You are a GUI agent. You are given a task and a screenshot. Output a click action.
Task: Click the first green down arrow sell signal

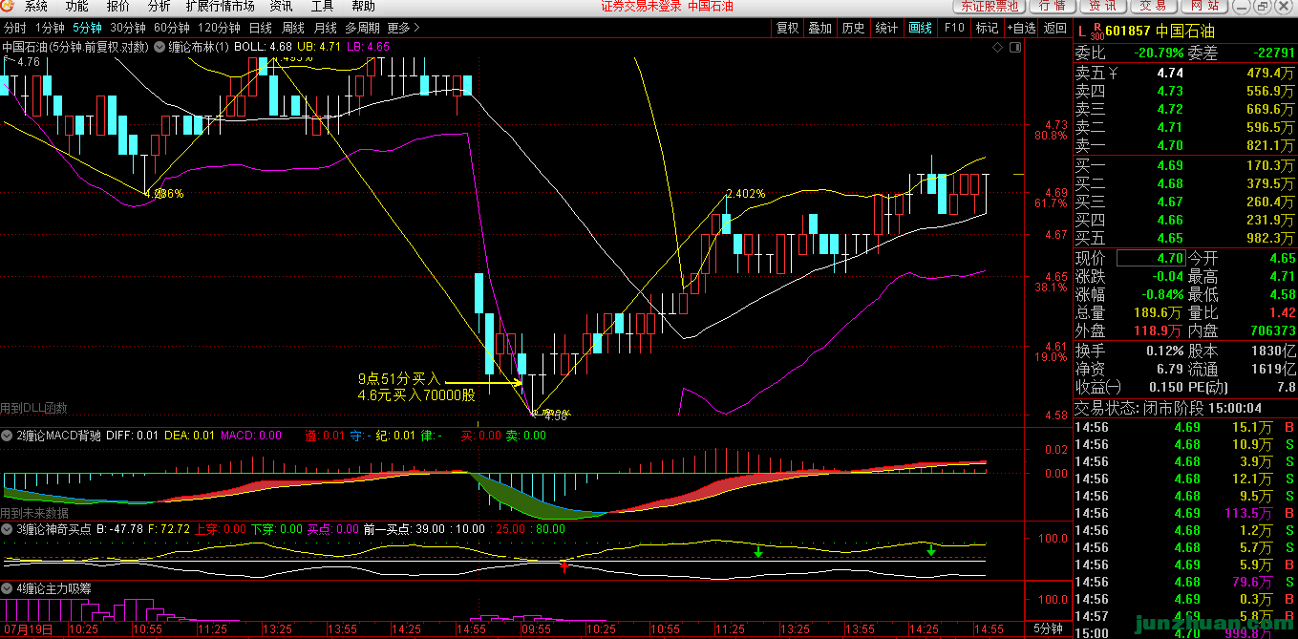point(758,551)
